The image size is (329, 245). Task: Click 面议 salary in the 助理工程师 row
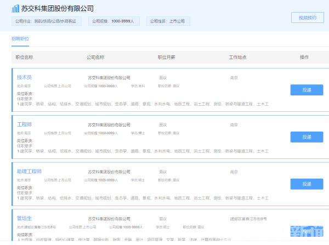point(163,172)
